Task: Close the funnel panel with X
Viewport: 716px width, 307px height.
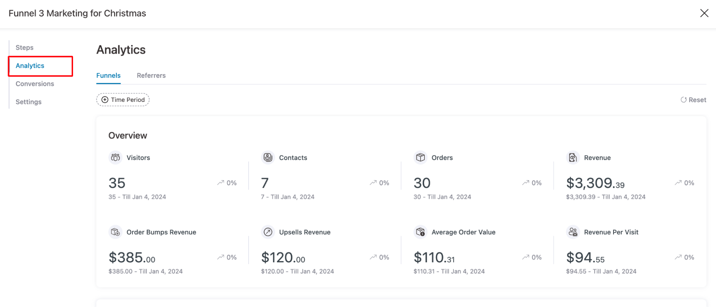Action: click(704, 13)
